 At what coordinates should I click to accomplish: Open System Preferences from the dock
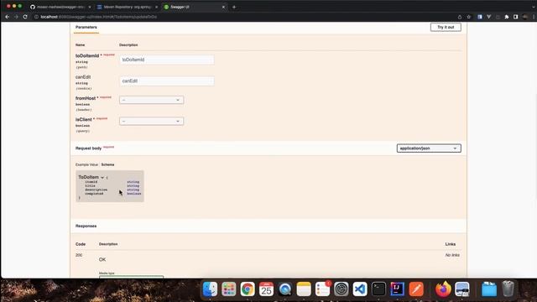[341, 289]
